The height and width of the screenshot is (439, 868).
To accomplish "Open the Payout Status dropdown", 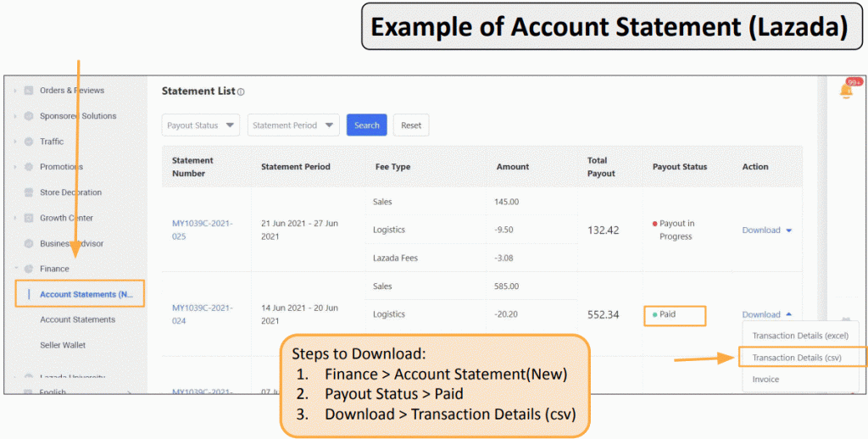I will [x=200, y=125].
